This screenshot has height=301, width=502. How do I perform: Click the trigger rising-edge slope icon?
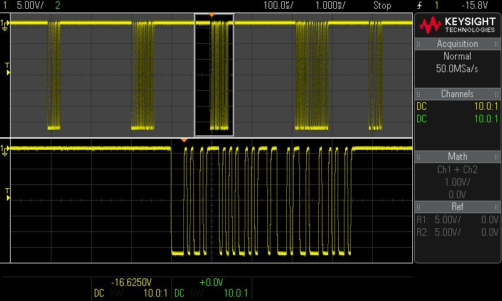419,6
